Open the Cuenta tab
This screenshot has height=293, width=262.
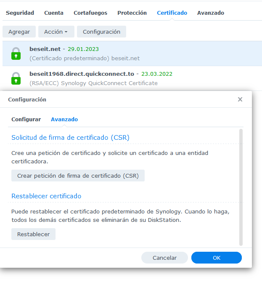[x=54, y=13]
